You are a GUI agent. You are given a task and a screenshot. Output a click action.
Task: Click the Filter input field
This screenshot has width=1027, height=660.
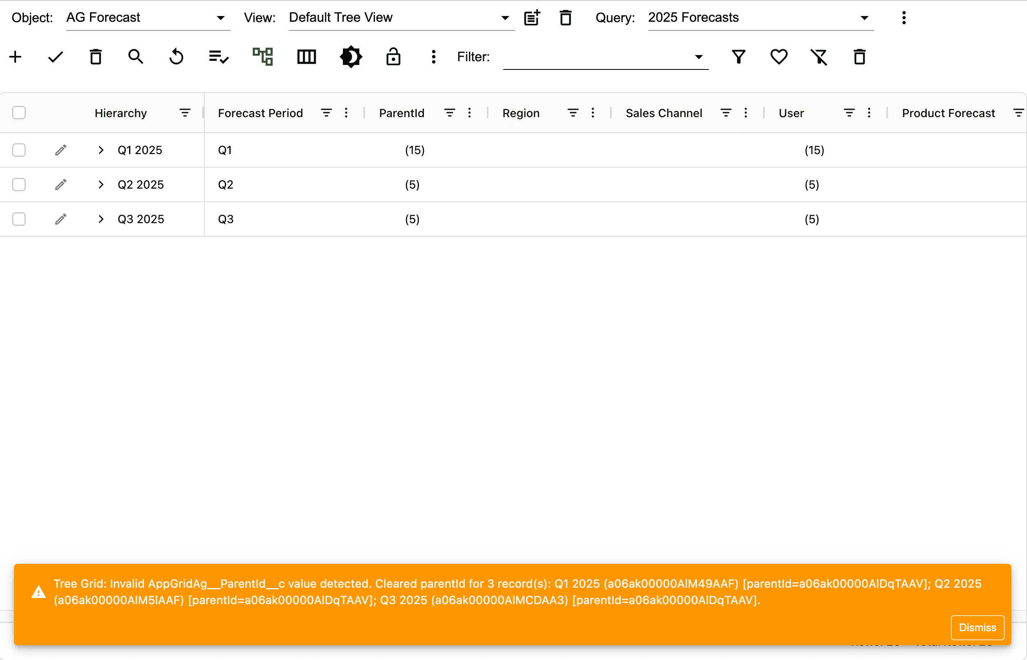[598, 57]
